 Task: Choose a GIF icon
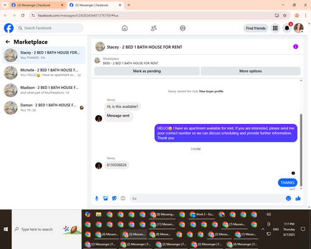(x=123, y=199)
